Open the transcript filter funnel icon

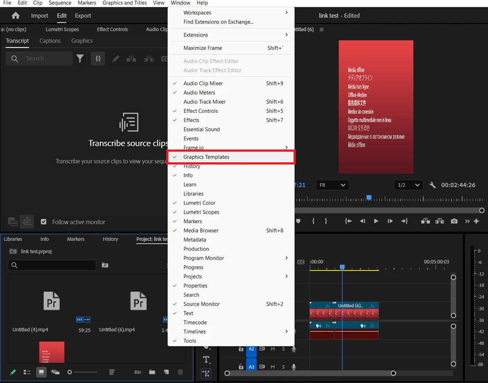(x=80, y=58)
